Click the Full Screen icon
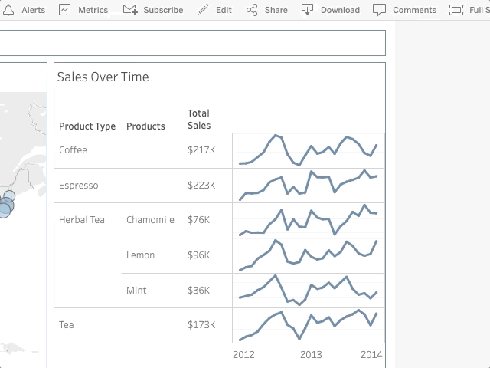This screenshot has height=368, width=490. pyautogui.click(x=456, y=10)
